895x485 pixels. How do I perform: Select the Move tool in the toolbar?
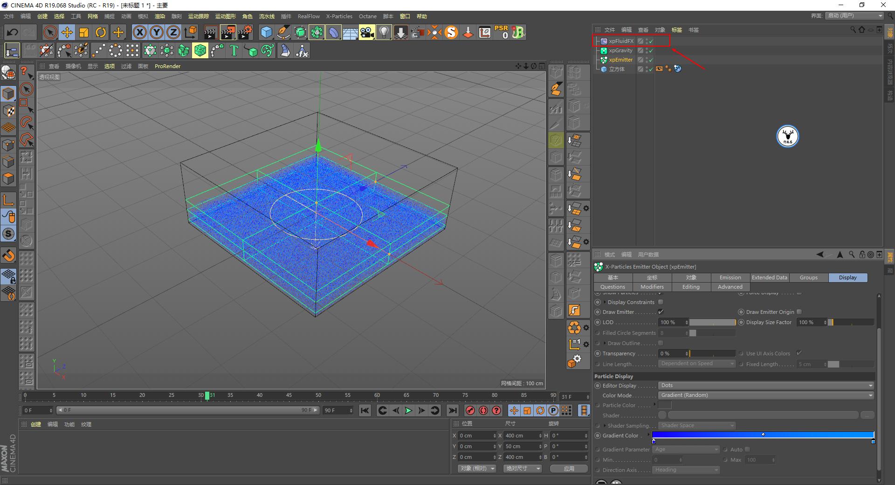[67, 32]
